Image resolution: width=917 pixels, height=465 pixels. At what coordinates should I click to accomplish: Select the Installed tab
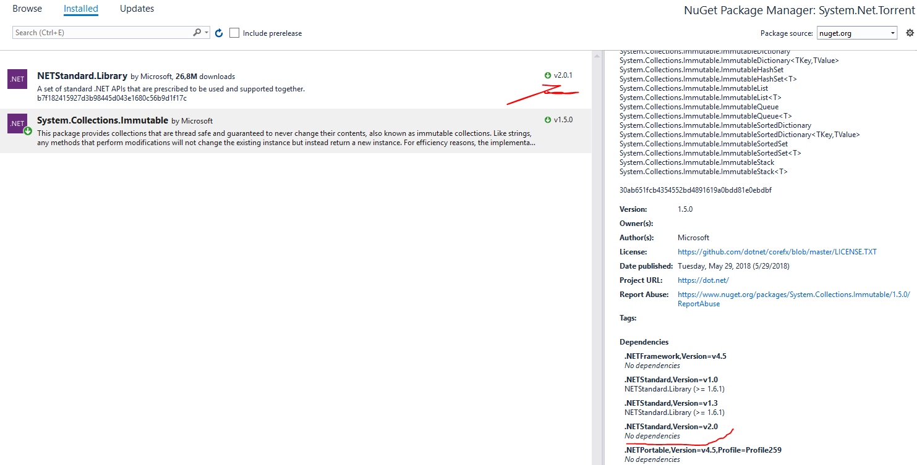coord(81,9)
